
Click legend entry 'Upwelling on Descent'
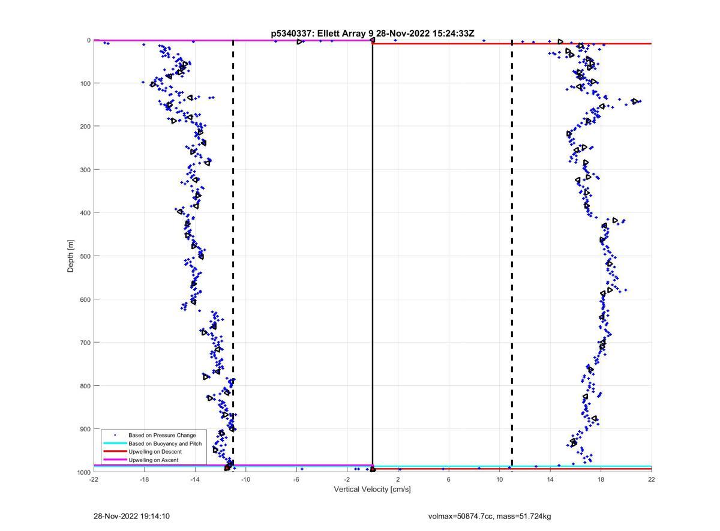click(155, 452)
